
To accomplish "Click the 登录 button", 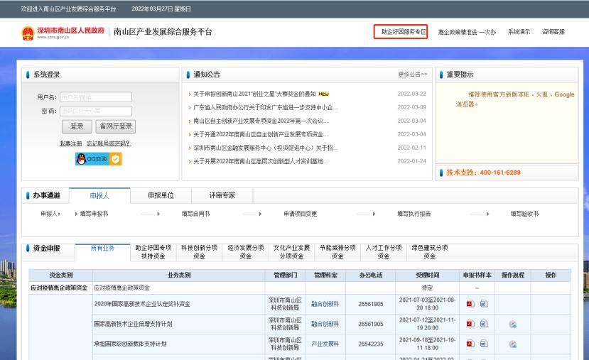I will 76,126.
